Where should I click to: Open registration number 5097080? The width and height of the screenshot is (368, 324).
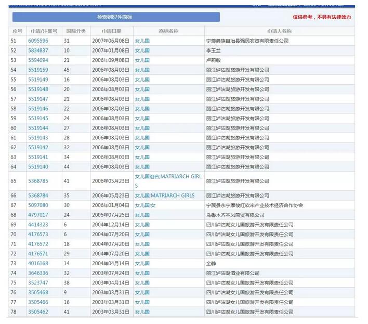pyautogui.click(x=38, y=205)
